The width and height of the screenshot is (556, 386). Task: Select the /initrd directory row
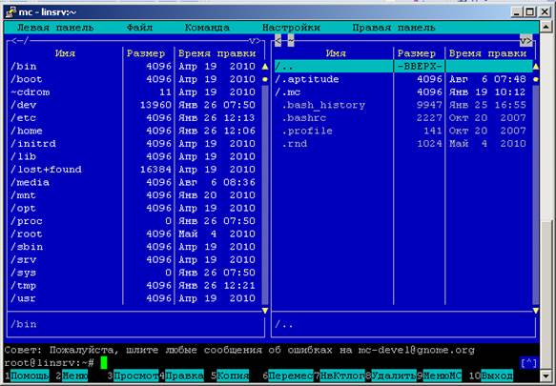tap(134, 144)
